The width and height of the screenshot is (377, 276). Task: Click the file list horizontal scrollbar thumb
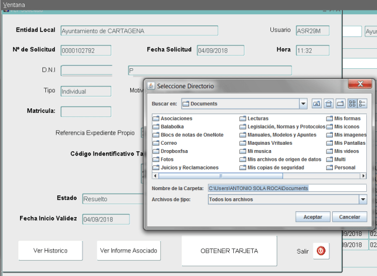[221, 176]
